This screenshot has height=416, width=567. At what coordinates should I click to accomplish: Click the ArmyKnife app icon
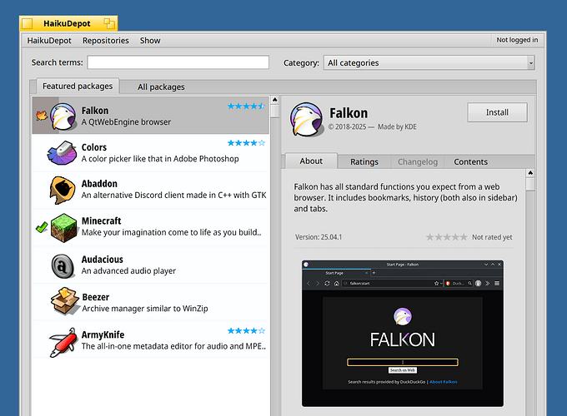(63, 343)
